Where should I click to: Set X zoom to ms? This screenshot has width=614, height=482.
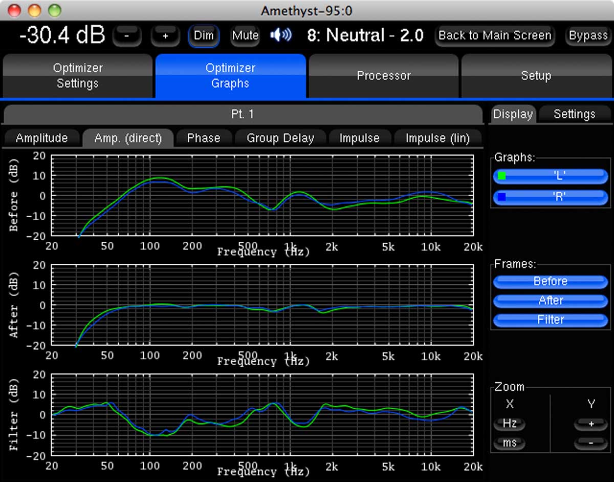coord(510,443)
